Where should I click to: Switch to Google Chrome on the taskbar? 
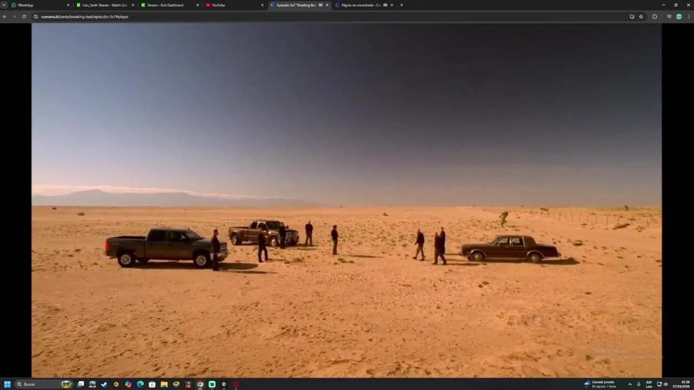pyautogui.click(x=200, y=384)
